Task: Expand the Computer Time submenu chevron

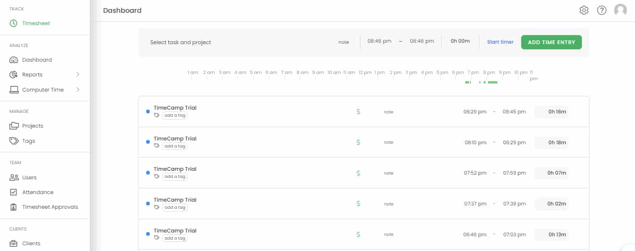Action: coord(78,90)
